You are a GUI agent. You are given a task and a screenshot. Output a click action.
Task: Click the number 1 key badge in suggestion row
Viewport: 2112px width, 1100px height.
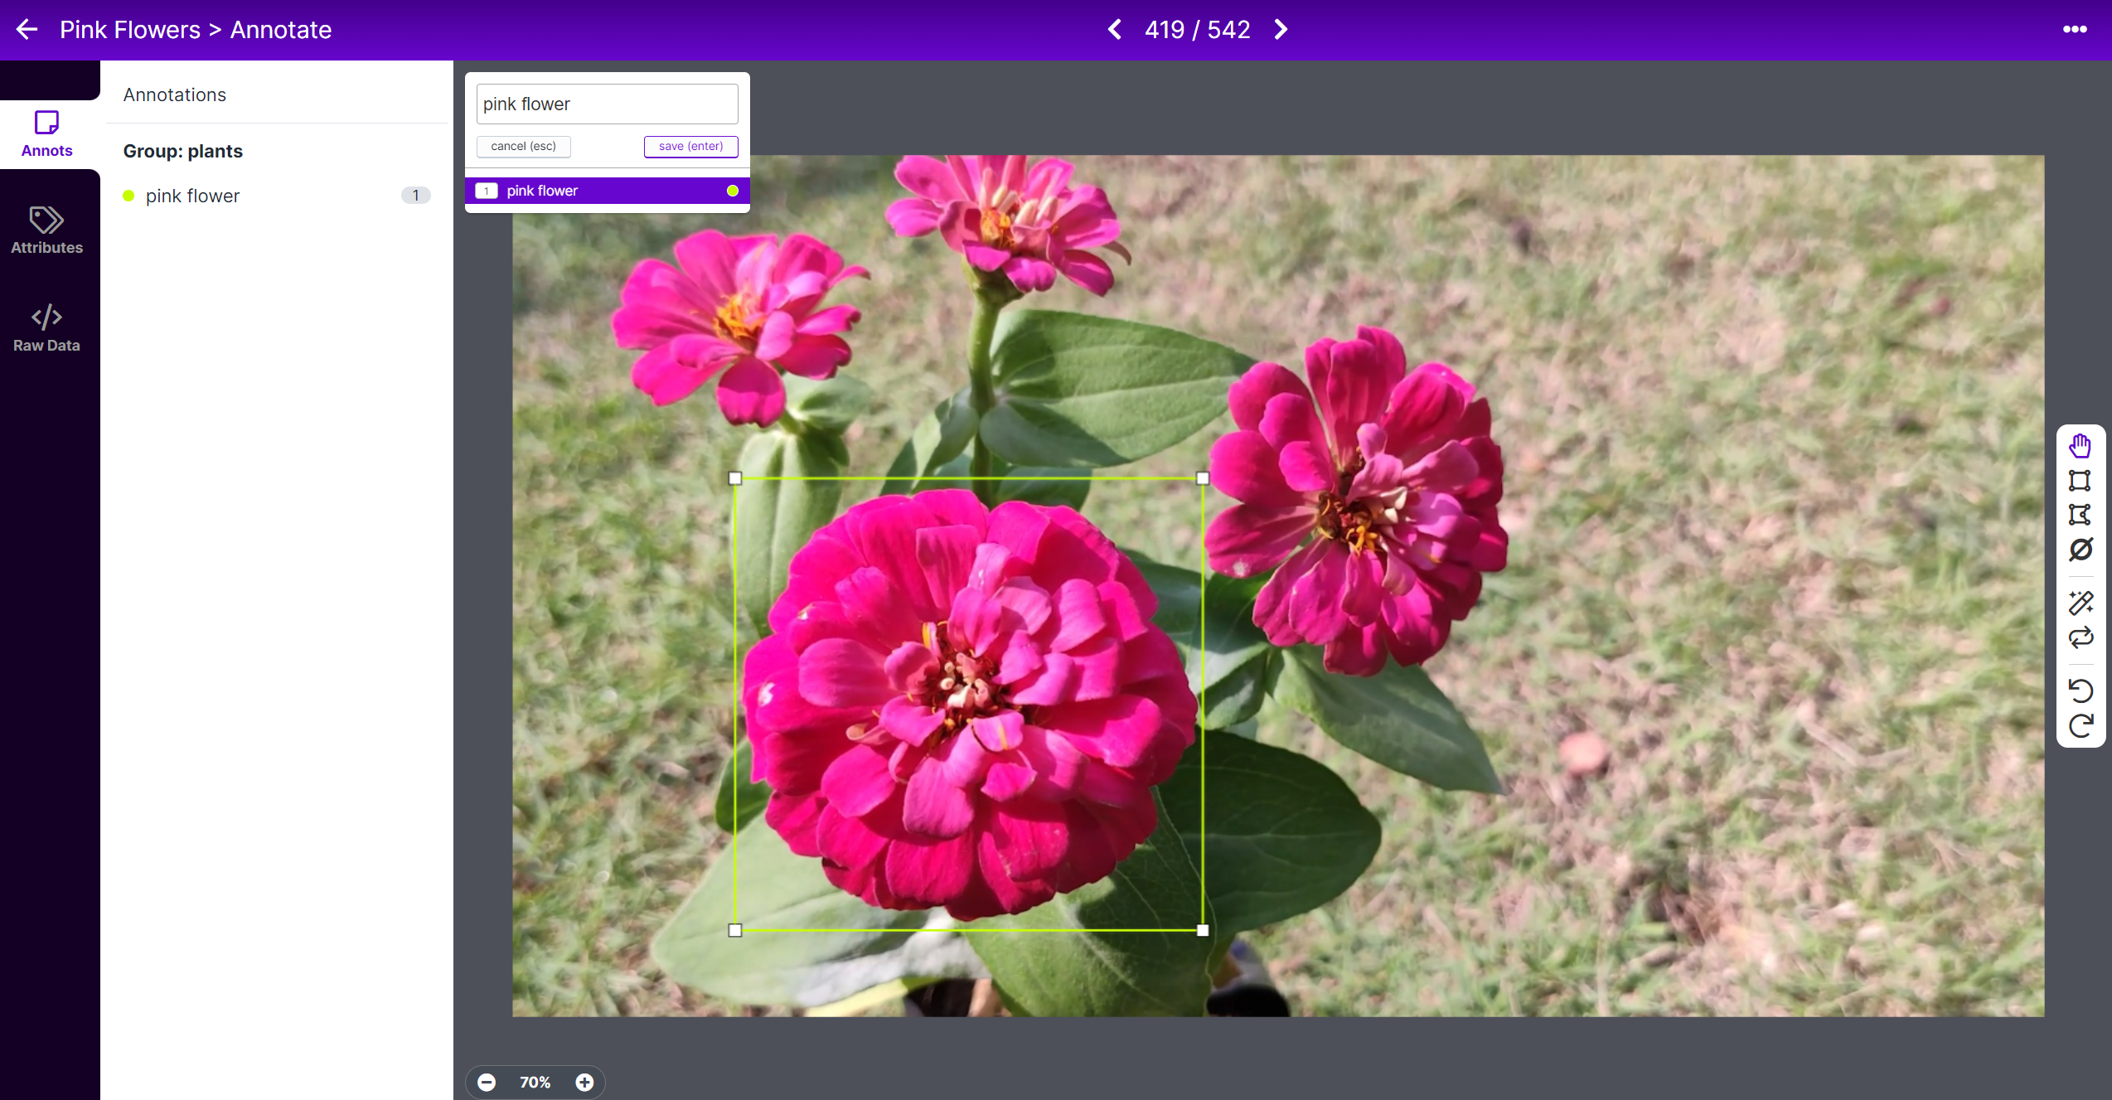point(487,191)
